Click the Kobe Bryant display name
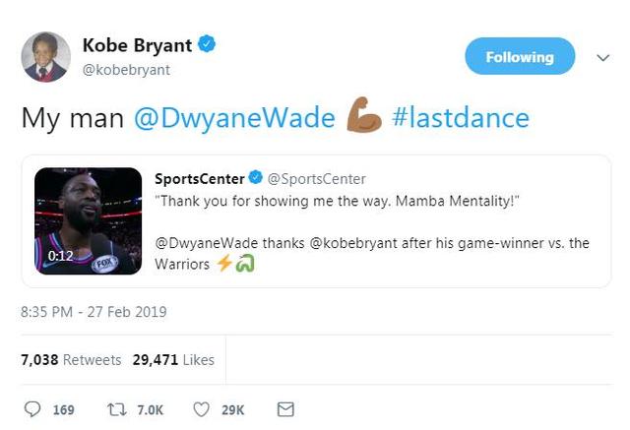This screenshot has width=630, height=430. click(x=138, y=45)
